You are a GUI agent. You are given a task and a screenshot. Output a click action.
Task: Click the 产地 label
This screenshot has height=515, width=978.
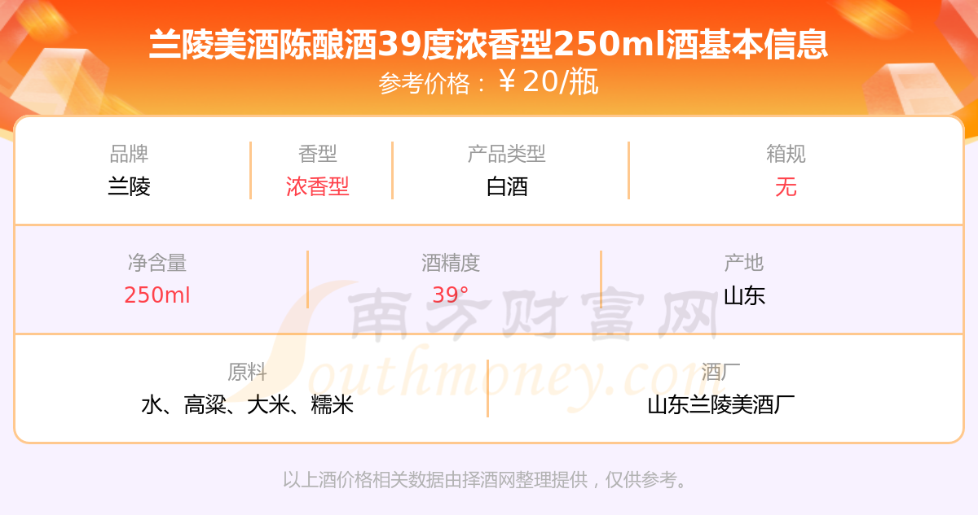(744, 263)
